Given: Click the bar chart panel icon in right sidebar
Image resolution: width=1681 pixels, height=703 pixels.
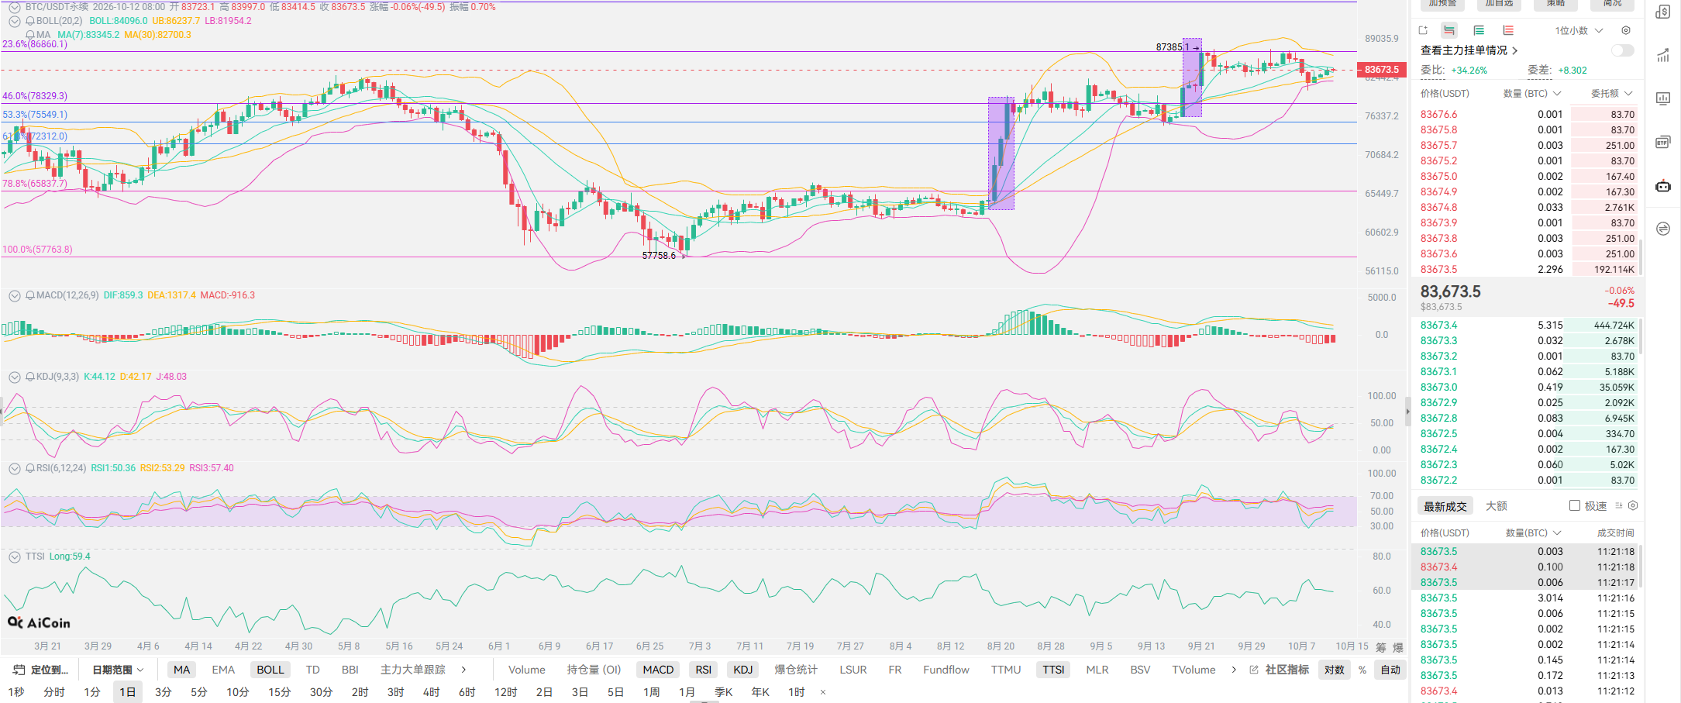Looking at the screenshot, I should coord(1663,98).
